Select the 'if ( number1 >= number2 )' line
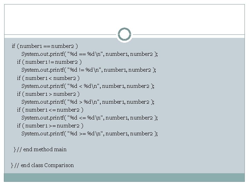Screen dimensions: 249x186 click(50, 125)
